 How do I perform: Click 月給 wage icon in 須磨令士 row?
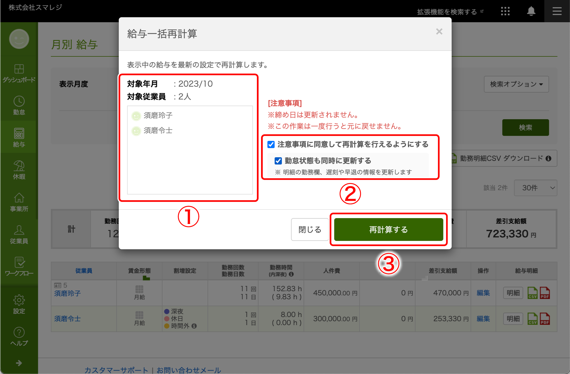coord(139,315)
